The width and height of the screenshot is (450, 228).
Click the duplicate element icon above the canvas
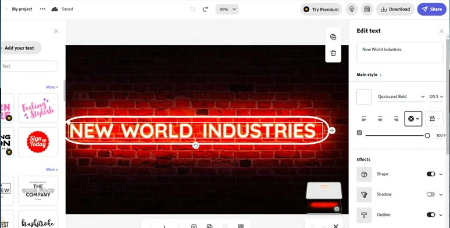(x=333, y=37)
